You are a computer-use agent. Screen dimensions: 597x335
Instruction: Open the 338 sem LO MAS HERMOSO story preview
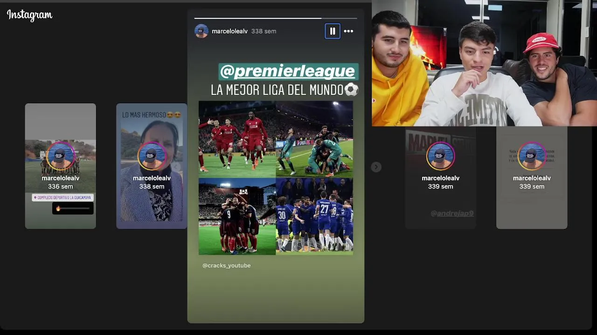coord(152,166)
